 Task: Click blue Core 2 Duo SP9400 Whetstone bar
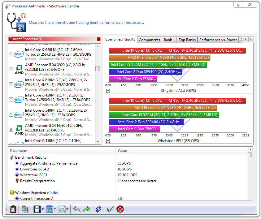(x=146, y=122)
